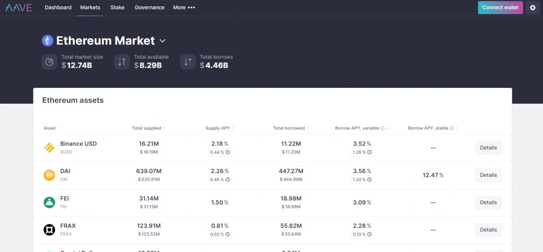Click info icon beside Borrow APY, variable

pos(383,128)
